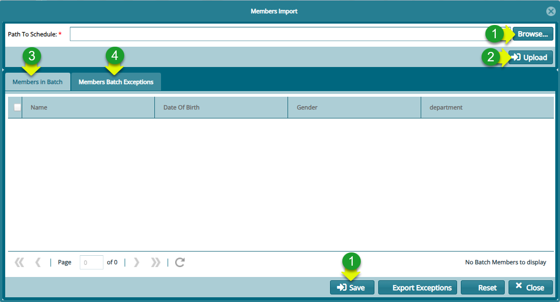Viewport: 560px width, 302px height.
Task: Click the Browse button for Path To Schedule
Action: point(532,34)
